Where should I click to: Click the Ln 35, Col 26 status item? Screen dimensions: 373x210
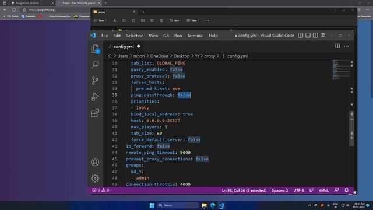[244, 191]
